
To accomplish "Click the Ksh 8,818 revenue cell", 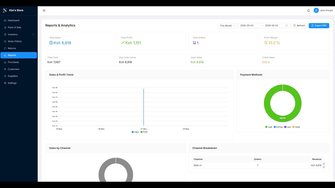I will coord(316,165).
